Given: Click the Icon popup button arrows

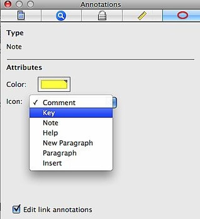Looking at the screenshot, I should (x=114, y=102).
